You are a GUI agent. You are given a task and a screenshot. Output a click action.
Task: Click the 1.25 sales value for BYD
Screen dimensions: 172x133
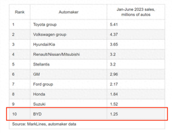click(114, 114)
